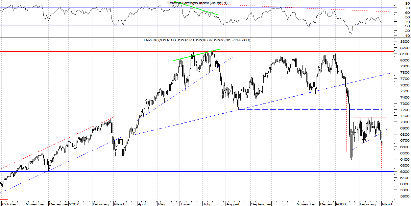Select the short red resistance line near 7060
The height and width of the screenshot is (206, 411).
coord(370,118)
